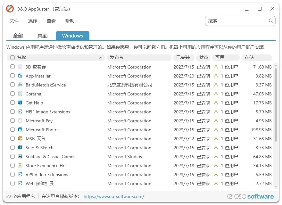The width and height of the screenshot is (282, 205).
Task: Click the Solitaire & Casual Games icon
Action: click(20, 157)
